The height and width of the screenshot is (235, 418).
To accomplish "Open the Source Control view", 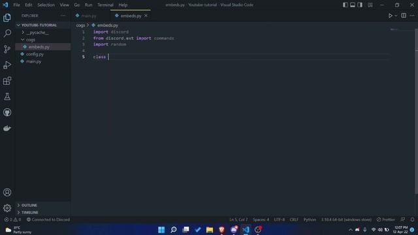I will coord(7,49).
